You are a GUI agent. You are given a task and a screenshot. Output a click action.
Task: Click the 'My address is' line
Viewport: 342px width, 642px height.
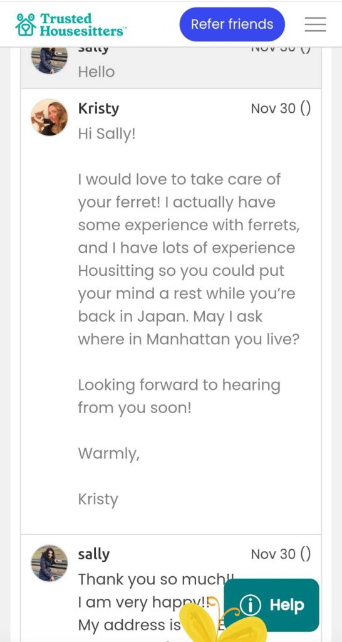[129, 625]
